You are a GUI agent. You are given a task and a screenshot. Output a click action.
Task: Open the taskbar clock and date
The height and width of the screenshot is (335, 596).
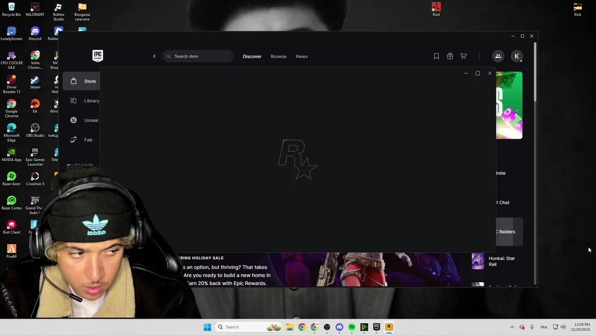[580, 327]
